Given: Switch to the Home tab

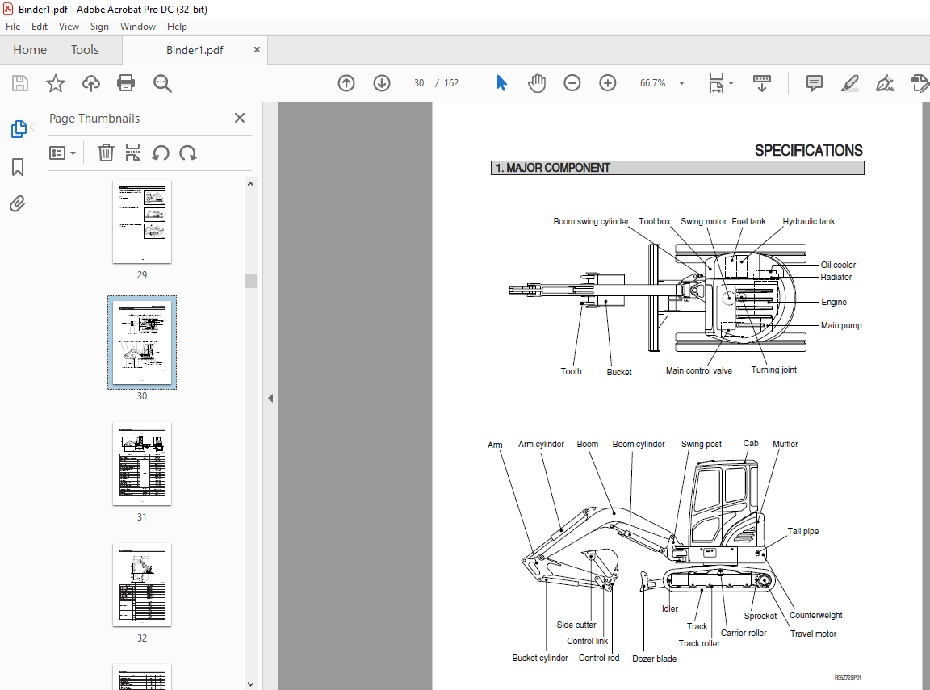Looking at the screenshot, I should [30, 50].
